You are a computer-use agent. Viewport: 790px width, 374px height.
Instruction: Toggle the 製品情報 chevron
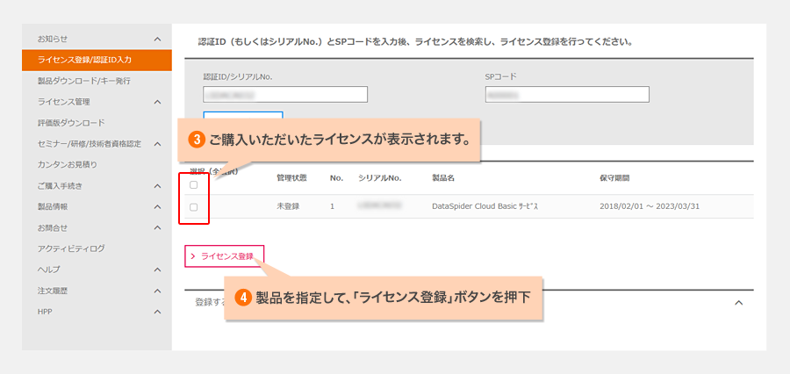point(157,207)
